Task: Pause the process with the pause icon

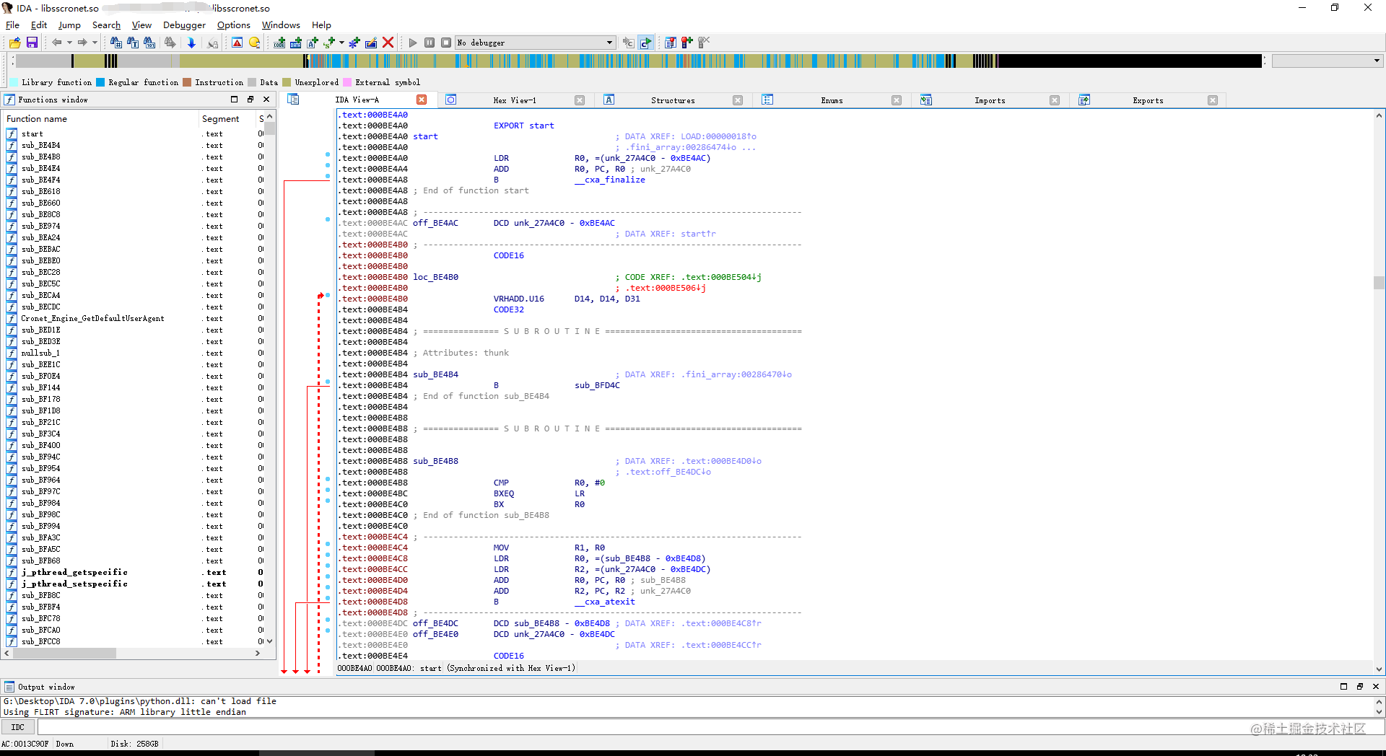Action: point(430,43)
